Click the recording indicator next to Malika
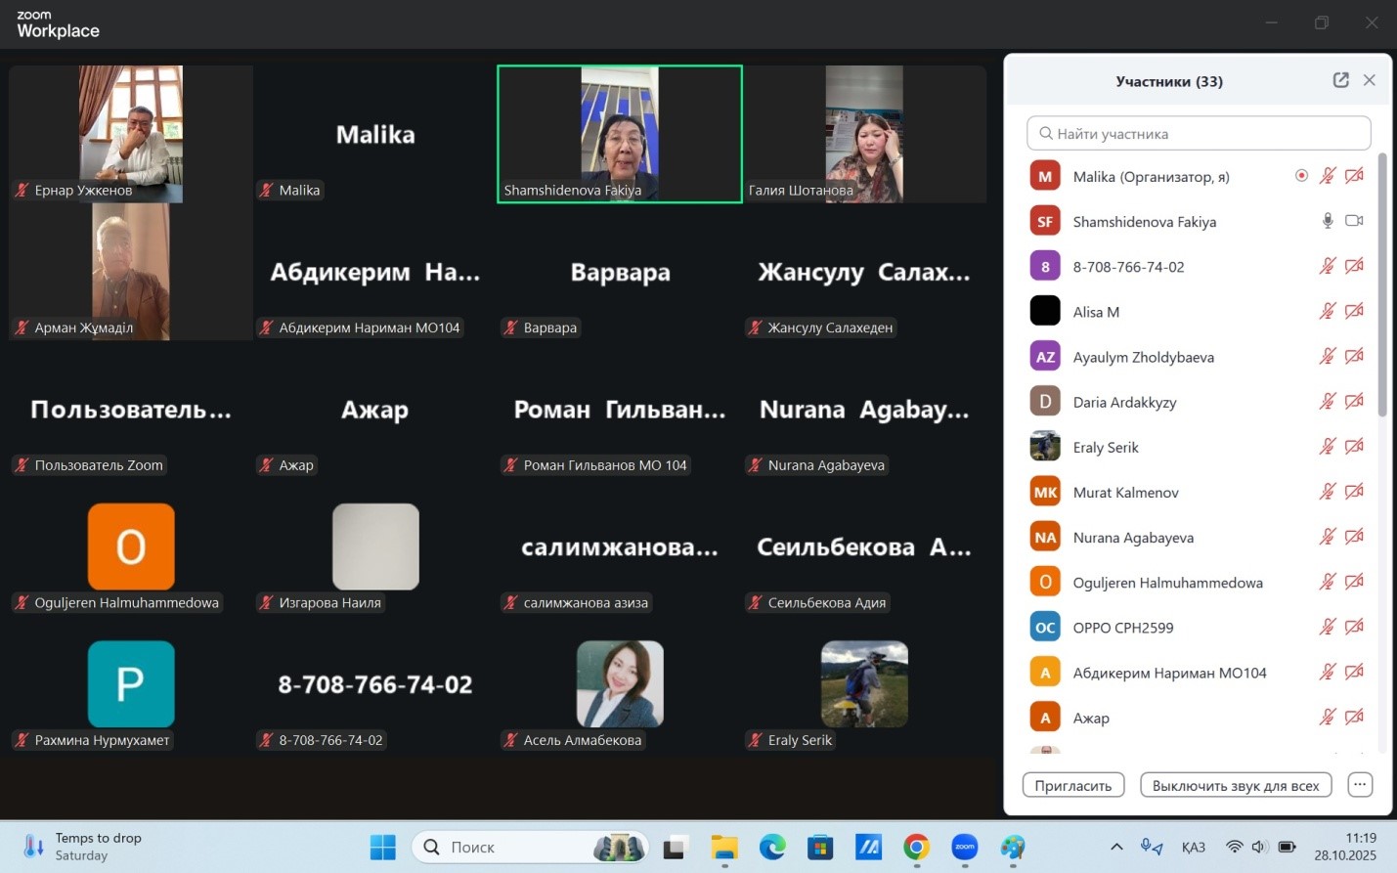 [1301, 176]
